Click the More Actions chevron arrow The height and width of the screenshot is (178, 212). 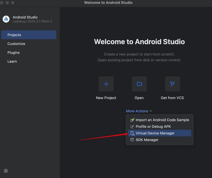pos(151,111)
